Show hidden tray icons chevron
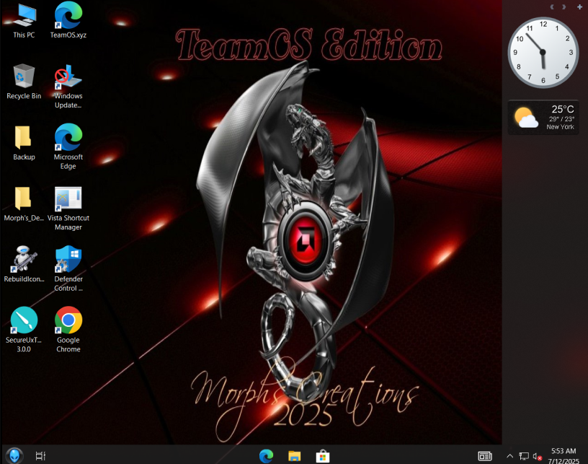 509,456
